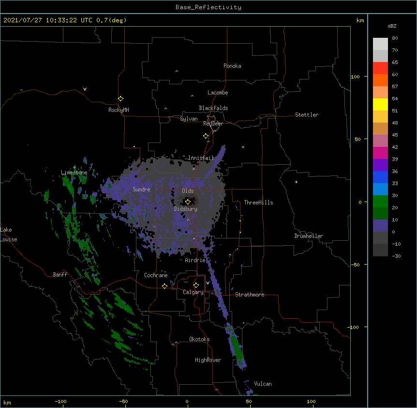Click the Strathmore label
The image size is (417, 408).
click(x=250, y=295)
